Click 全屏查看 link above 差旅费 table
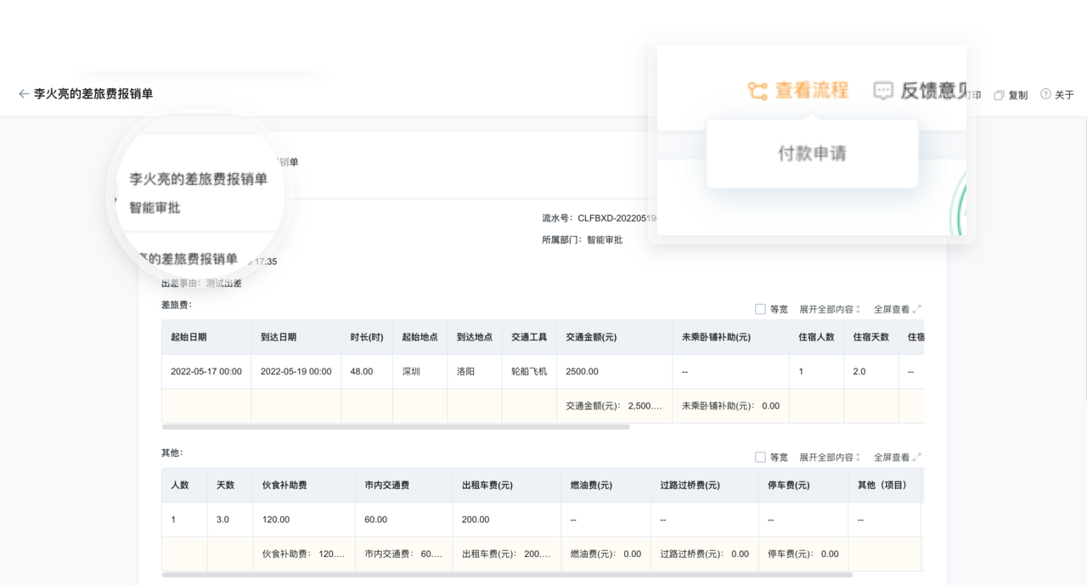 [x=892, y=310]
